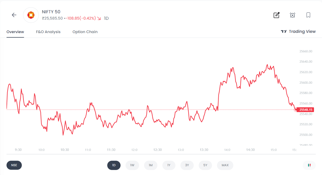Click the TradingView logo icon

pos(284,32)
